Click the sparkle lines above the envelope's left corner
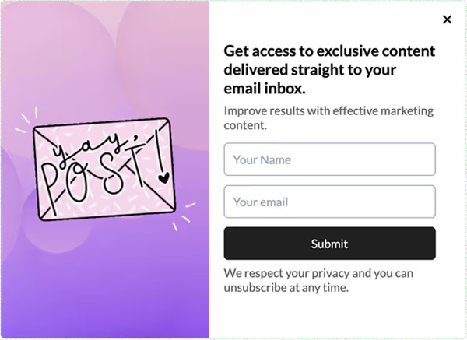The image size is (467, 340). point(27,119)
